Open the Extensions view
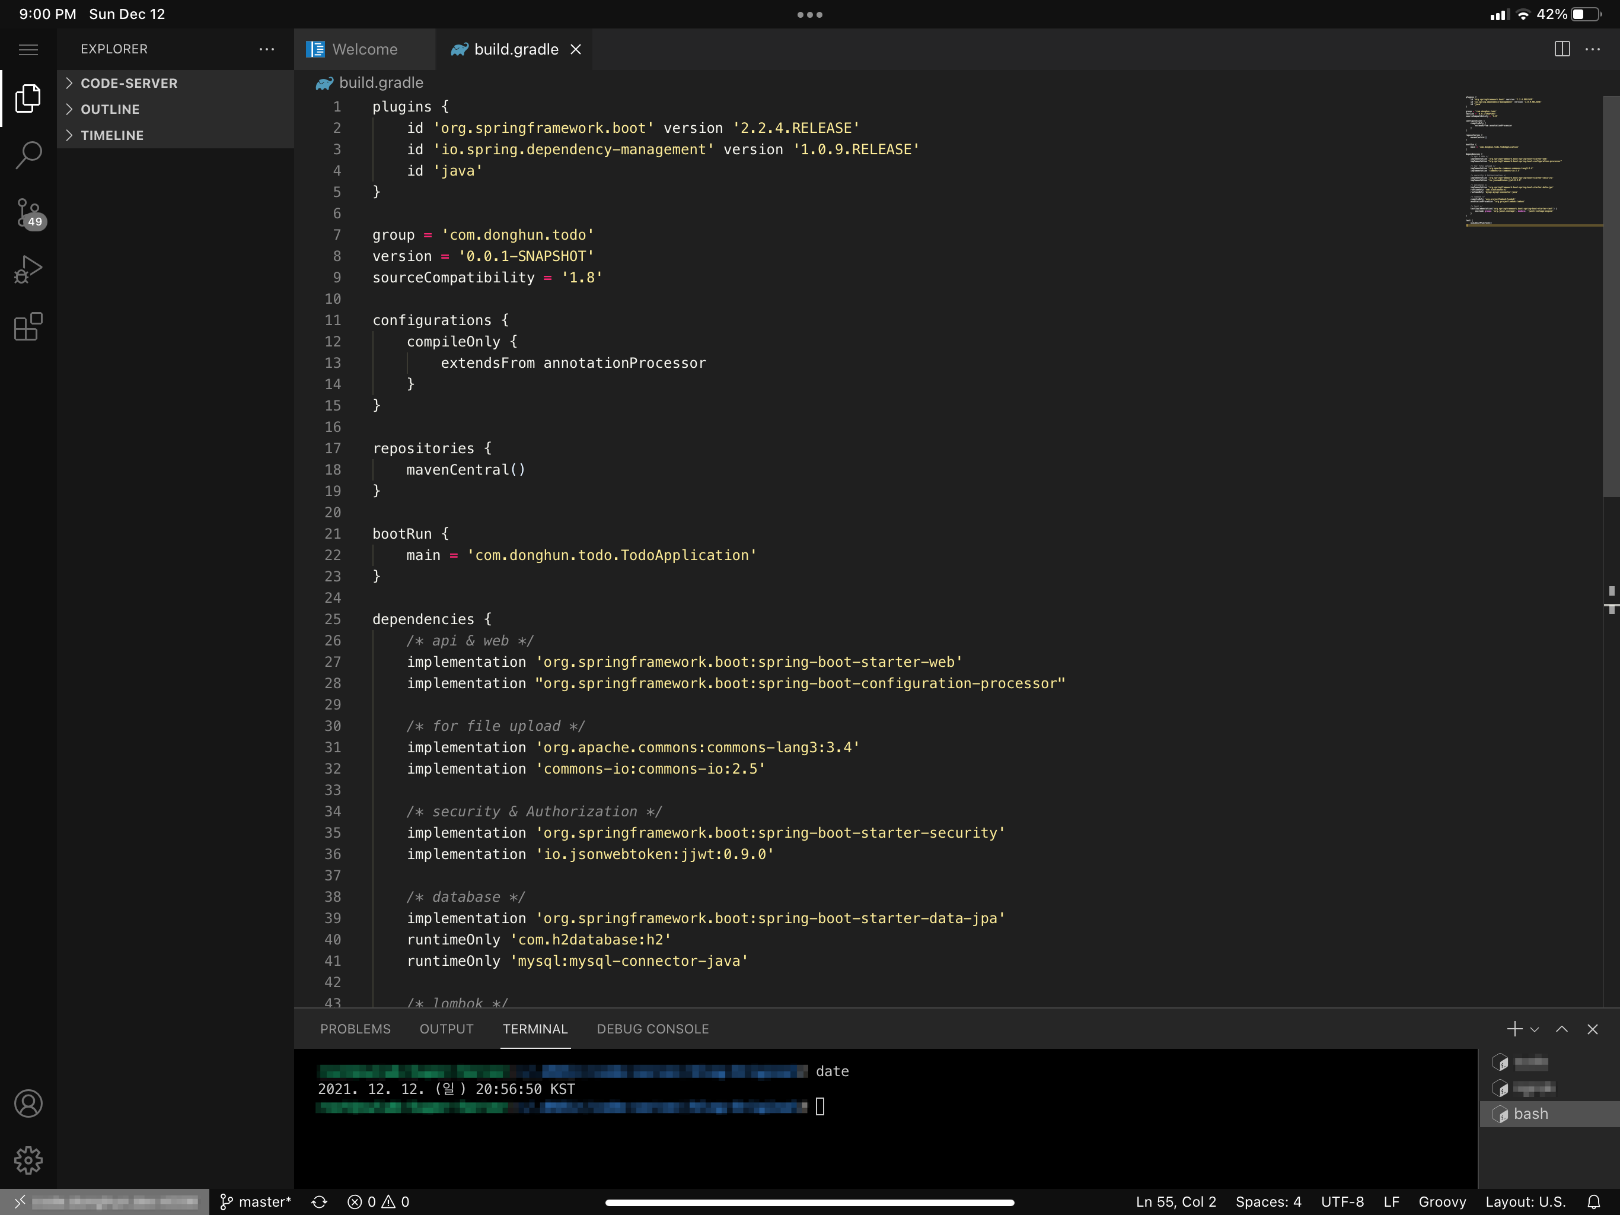Image resolution: width=1620 pixels, height=1215 pixels. [x=28, y=326]
